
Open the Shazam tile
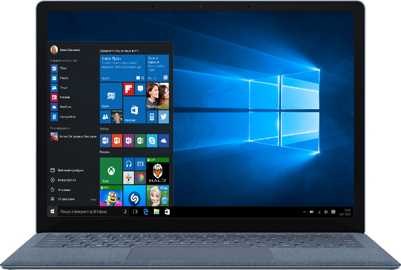pyautogui.click(x=134, y=196)
